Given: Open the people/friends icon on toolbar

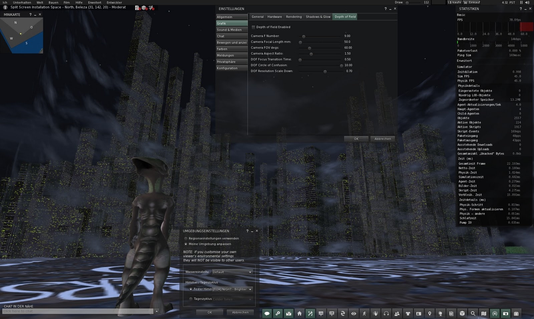Looking at the screenshot, I should click(397, 314).
